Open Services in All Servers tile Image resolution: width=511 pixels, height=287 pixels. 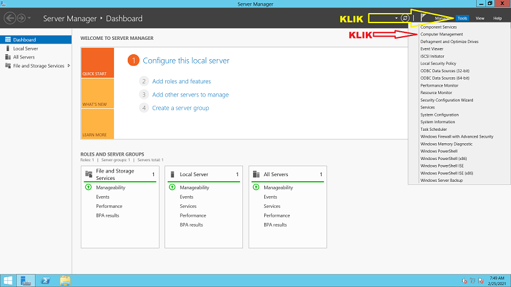pos(272,206)
